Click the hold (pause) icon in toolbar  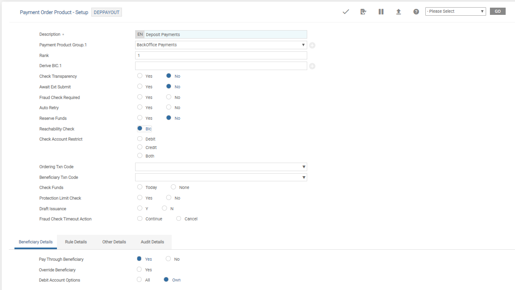pos(381,12)
